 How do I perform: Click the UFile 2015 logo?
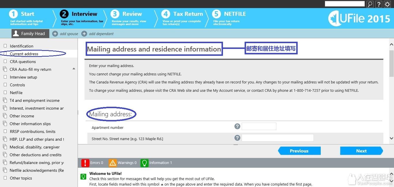359,19
